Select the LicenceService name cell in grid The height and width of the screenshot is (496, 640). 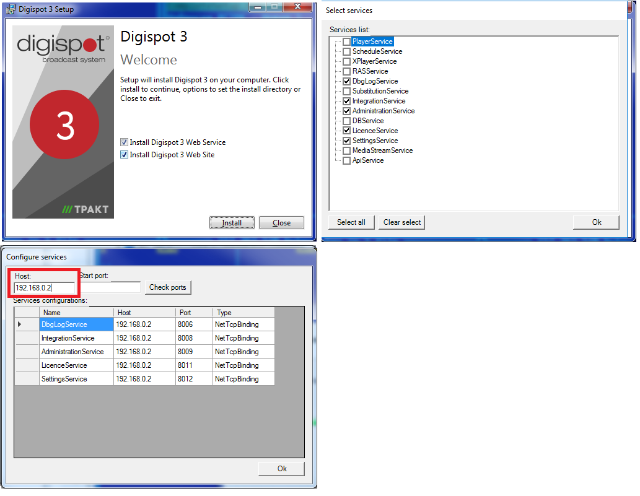76,365
